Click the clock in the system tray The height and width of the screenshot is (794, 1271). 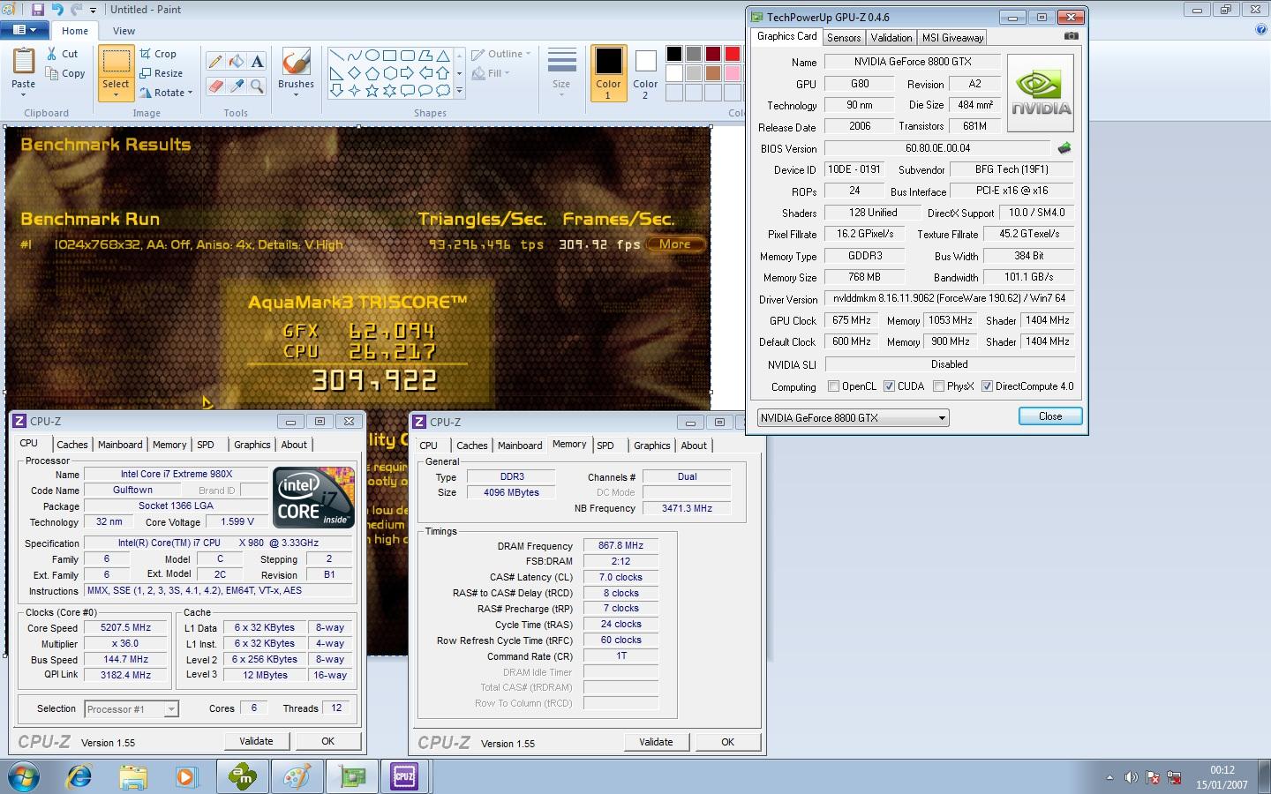tap(1222, 777)
